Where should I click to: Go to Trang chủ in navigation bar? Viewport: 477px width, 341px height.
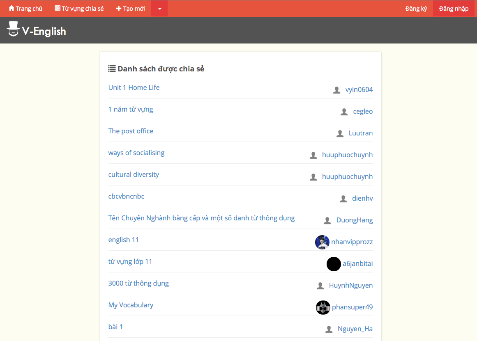point(25,9)
